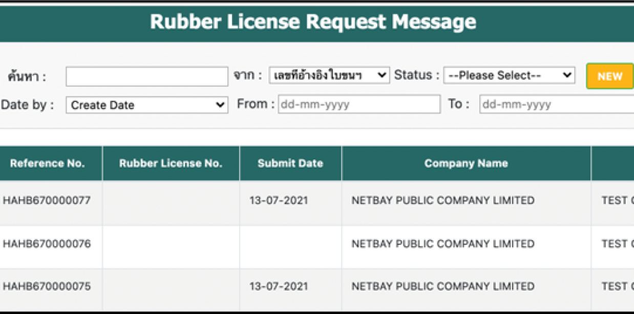This screenshot has height=314, width=634.
Task: Click the Company Name column header
Action: (466, 163)
